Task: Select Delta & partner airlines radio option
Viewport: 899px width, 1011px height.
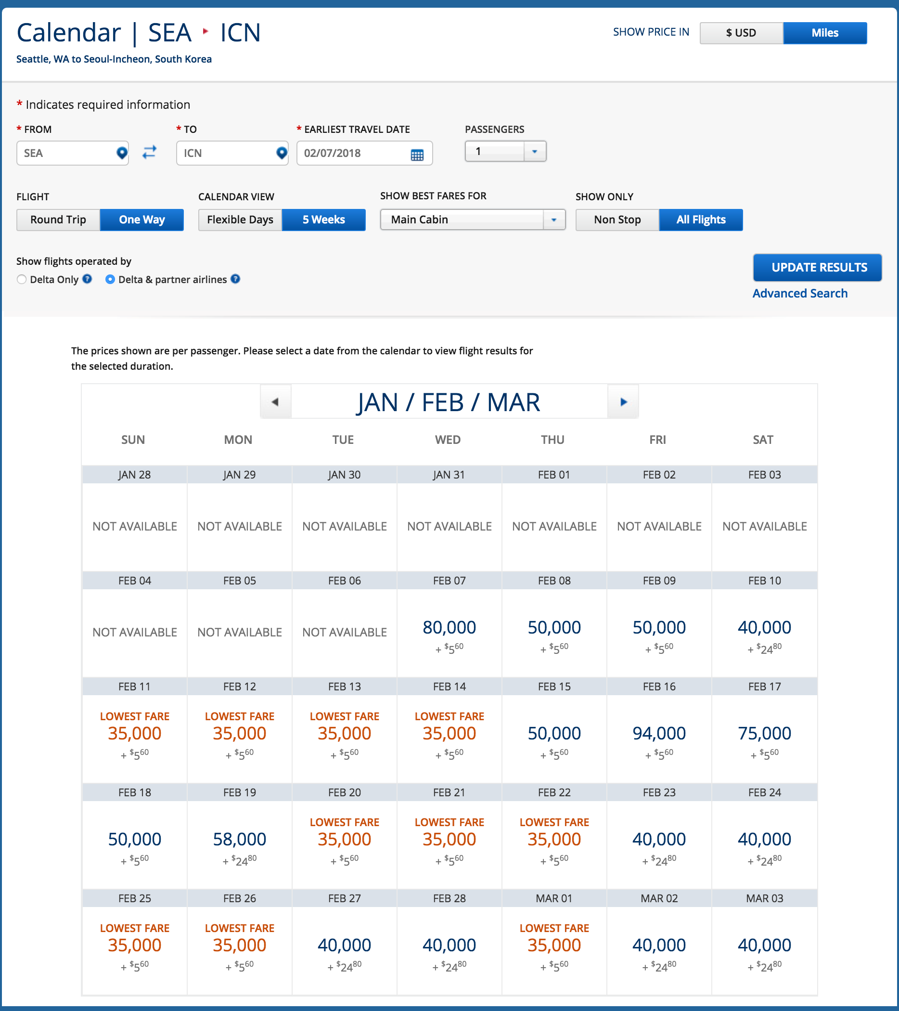Action: (110, 279)
